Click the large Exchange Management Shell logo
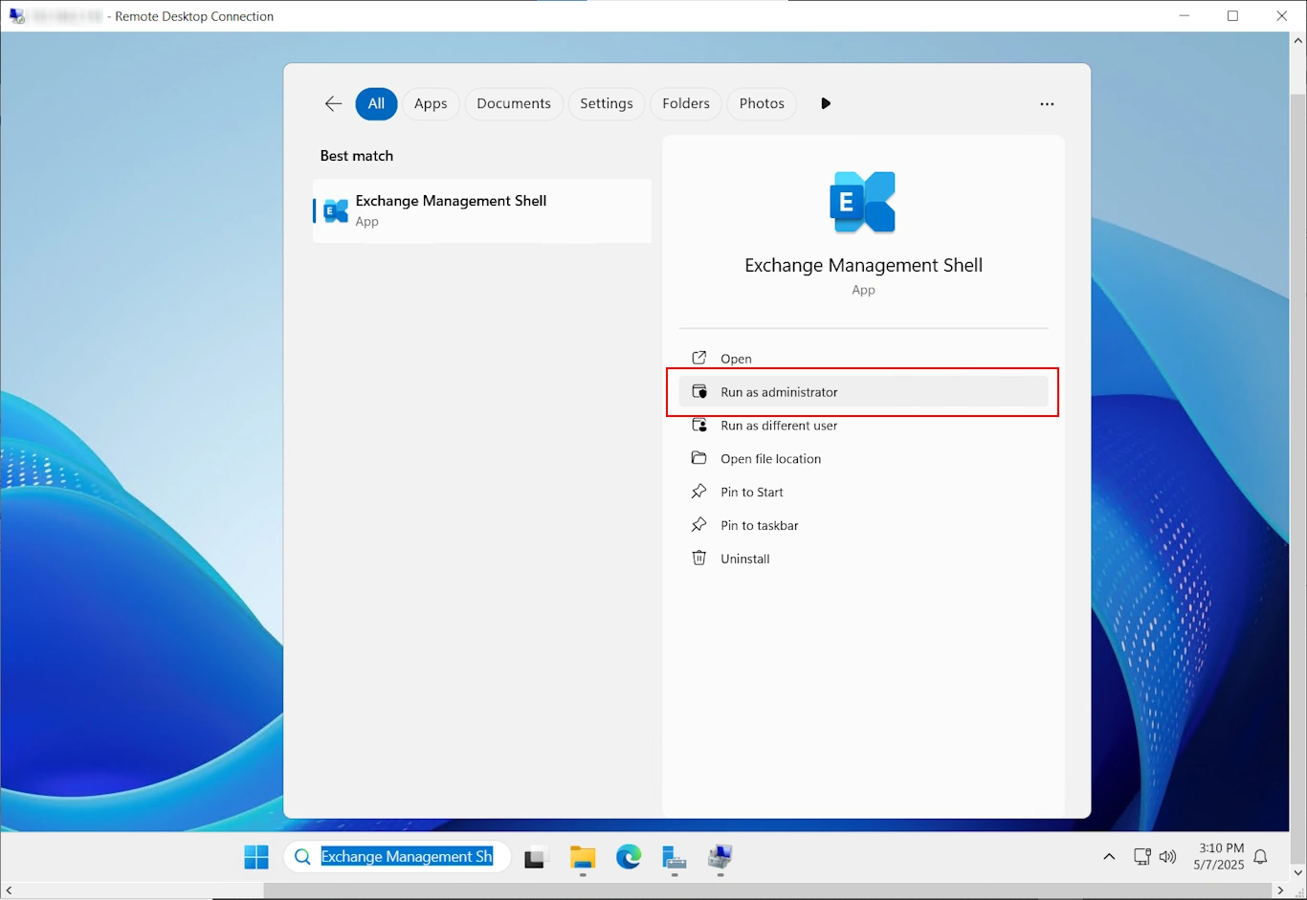Viewport: 1307px width, 900px height. (863, 203)
